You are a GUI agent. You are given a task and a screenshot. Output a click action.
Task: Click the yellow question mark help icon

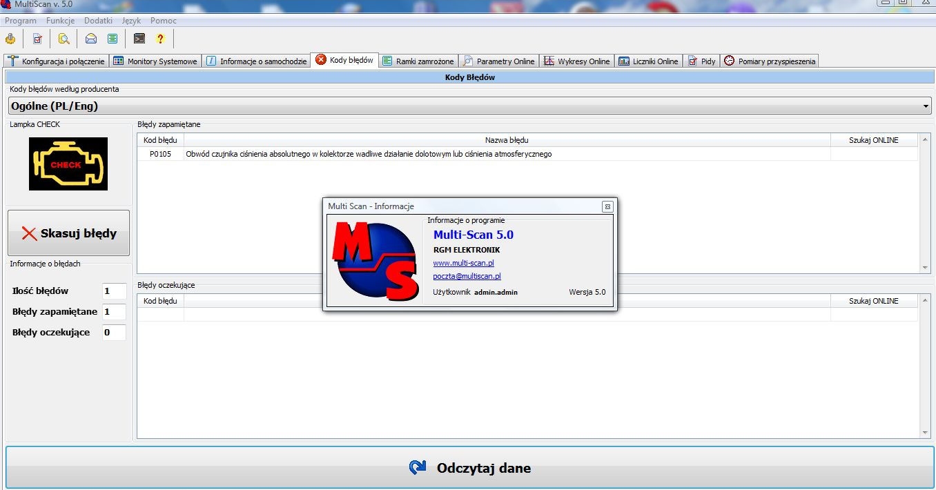click(160, 39)
